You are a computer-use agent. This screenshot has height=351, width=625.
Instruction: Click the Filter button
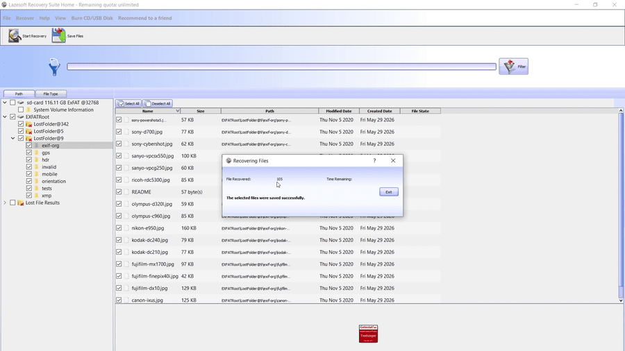coord(513,67)
